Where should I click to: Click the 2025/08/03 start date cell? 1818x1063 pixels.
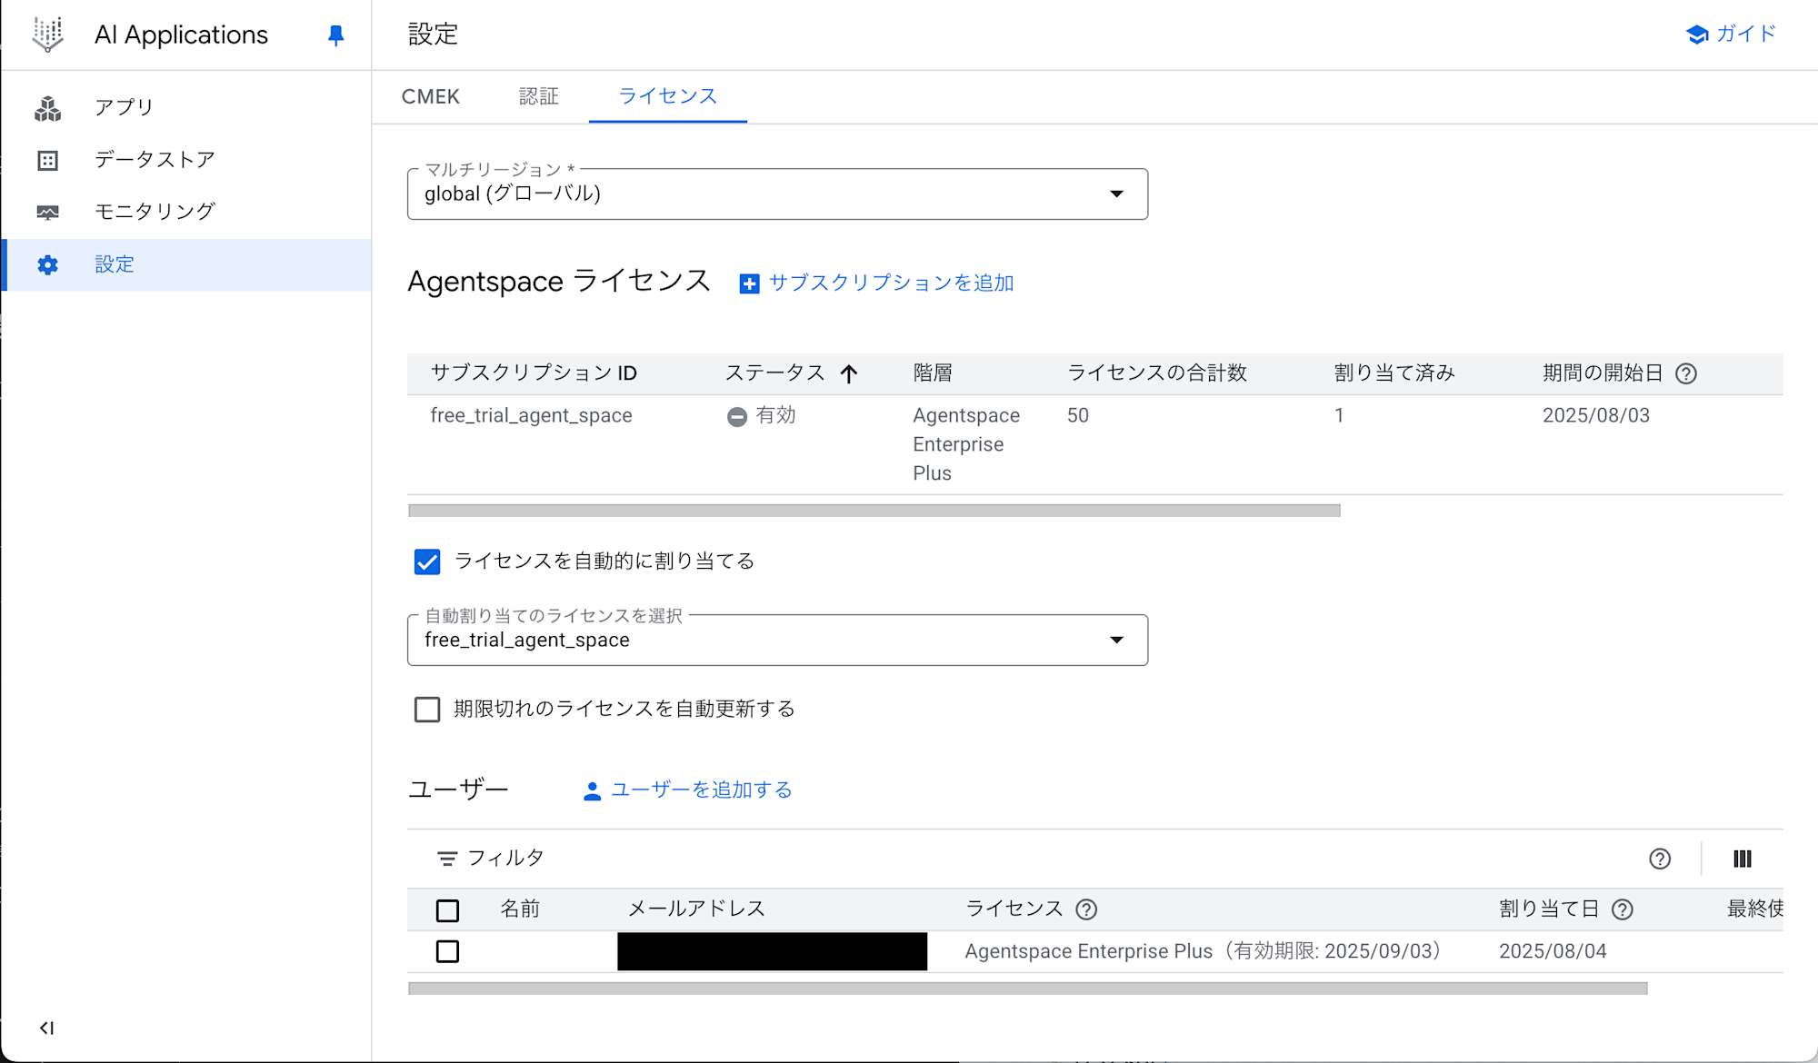tap(1596, 416)
